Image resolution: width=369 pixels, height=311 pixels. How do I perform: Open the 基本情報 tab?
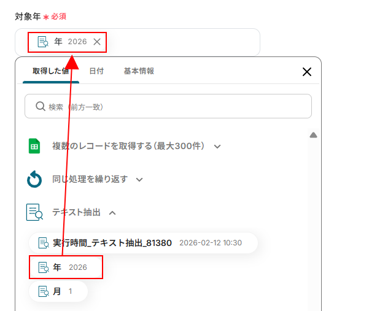(x=139, y=71)
